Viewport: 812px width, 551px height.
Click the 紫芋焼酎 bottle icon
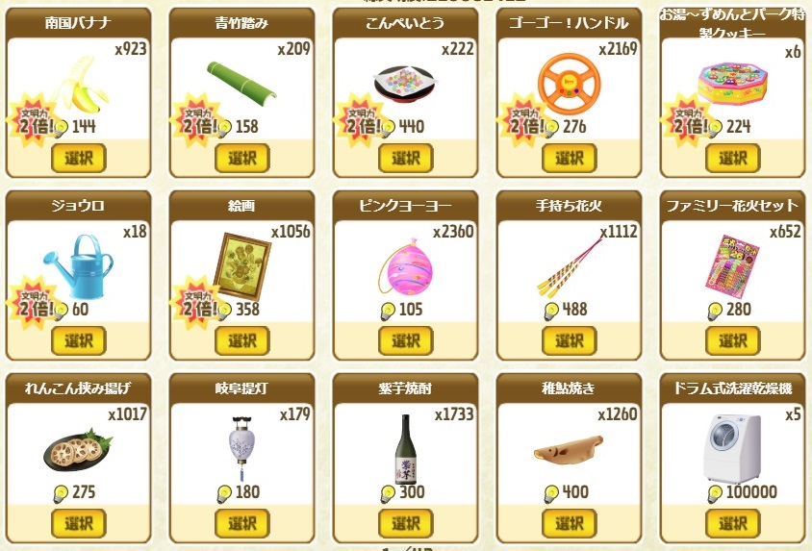coord(406,448)
